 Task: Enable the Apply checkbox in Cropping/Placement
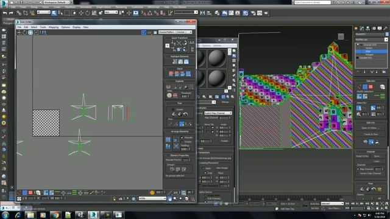[203, 169]
